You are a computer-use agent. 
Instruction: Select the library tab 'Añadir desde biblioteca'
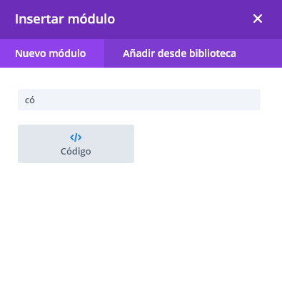[x=179, y=53]
